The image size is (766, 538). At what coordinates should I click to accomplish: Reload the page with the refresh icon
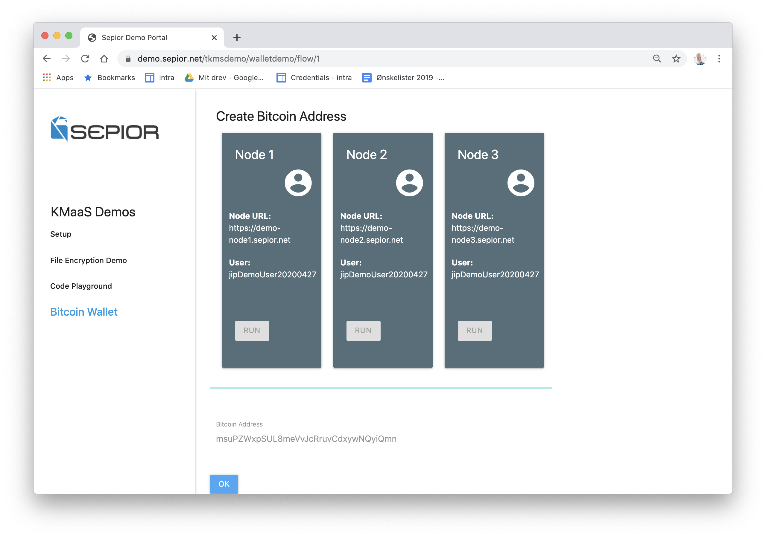point(85,59)
